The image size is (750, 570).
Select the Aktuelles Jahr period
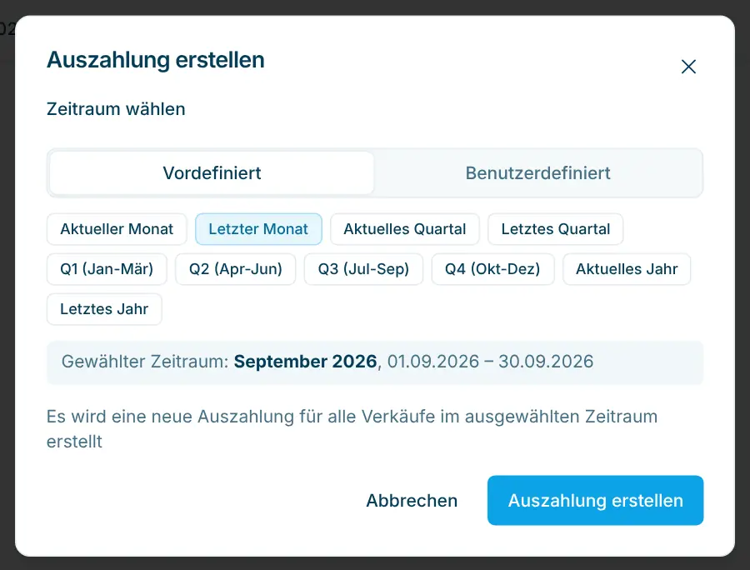click(x=627, y=269)
